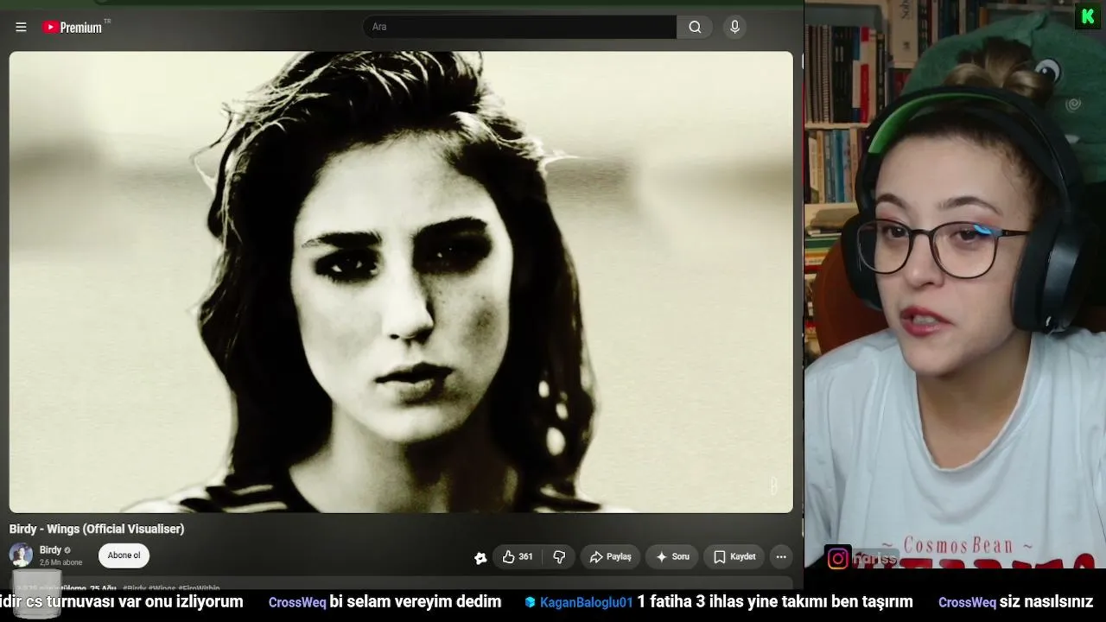Click the Instagram icon on the stream overlay

837,559
